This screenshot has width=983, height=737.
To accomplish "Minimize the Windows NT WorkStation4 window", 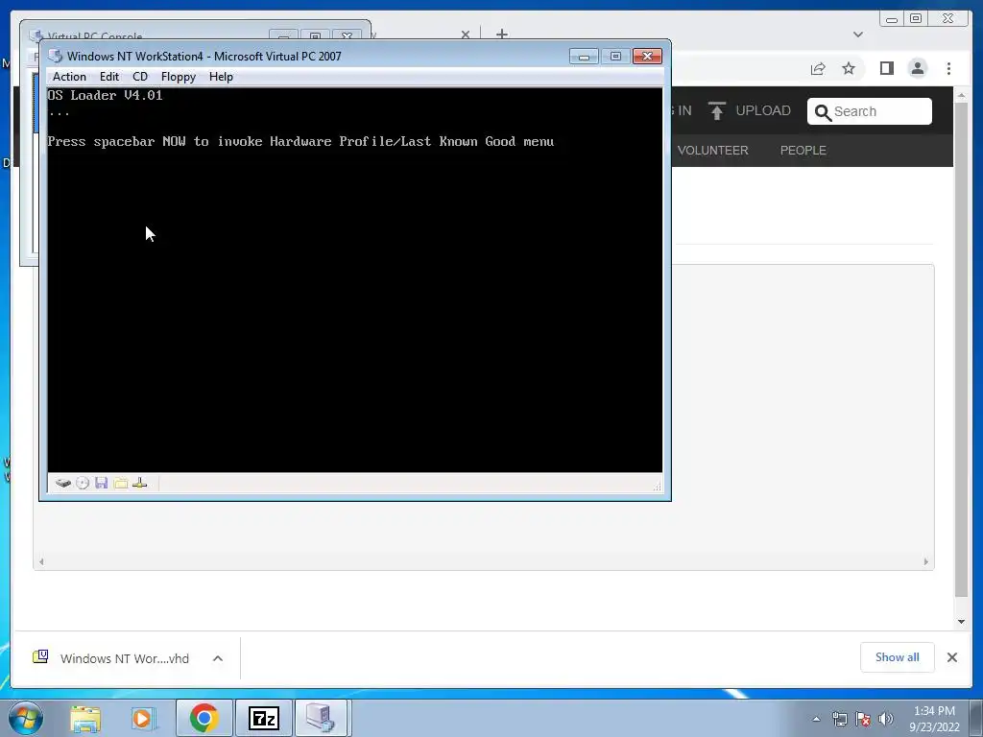I will pyautogui.click(x=584, y=57).
